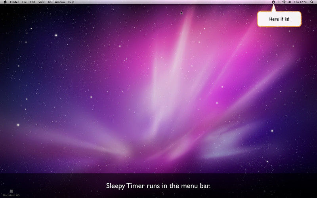Open the Finder menu

coord(15,2)
